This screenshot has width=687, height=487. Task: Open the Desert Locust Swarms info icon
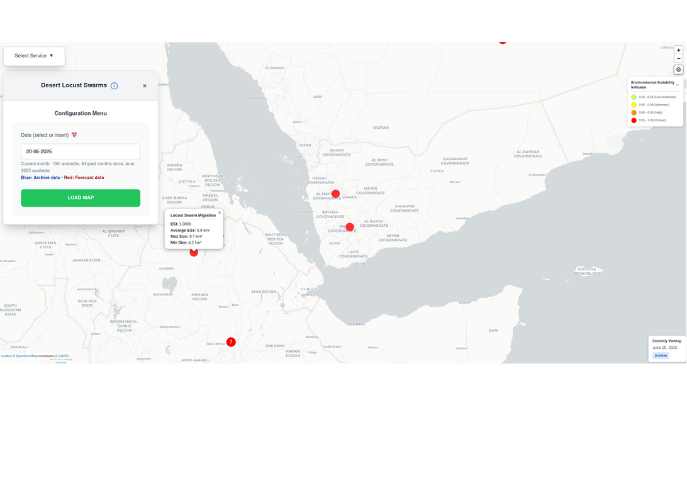pyautogui.click(x=114, y=85)
